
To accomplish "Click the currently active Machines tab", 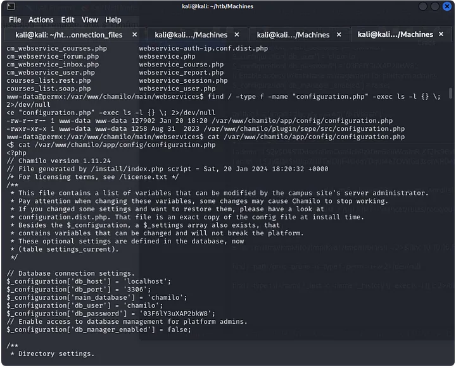I will pyautogui.click(x=395, y=35).
